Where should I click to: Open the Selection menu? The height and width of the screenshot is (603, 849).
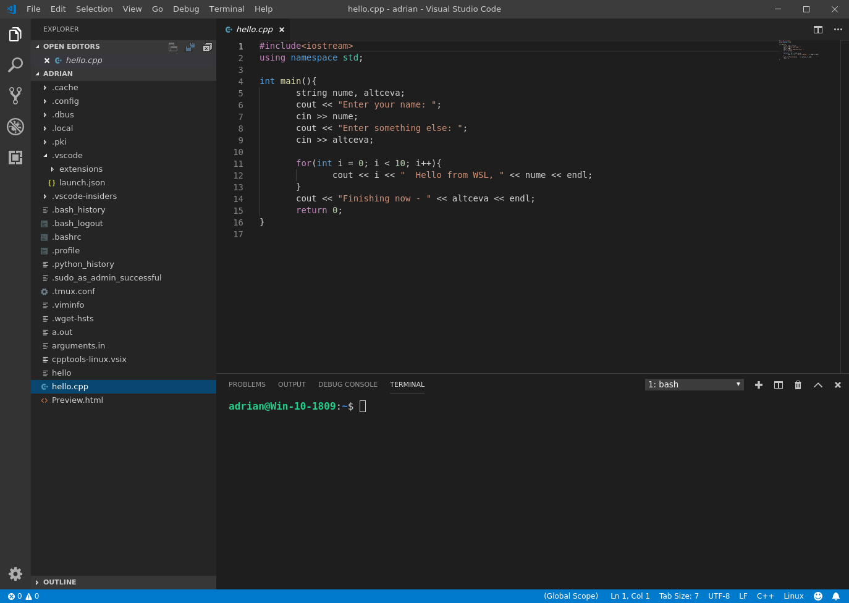pos(94,9)
